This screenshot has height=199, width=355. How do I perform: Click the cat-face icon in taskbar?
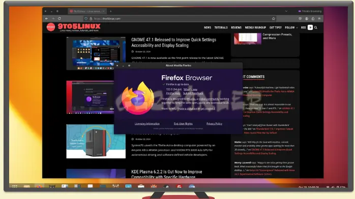(52, 186)
